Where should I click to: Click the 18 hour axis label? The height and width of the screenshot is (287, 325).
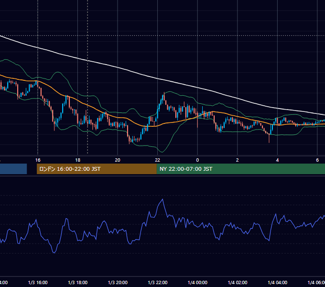(77, 160)
